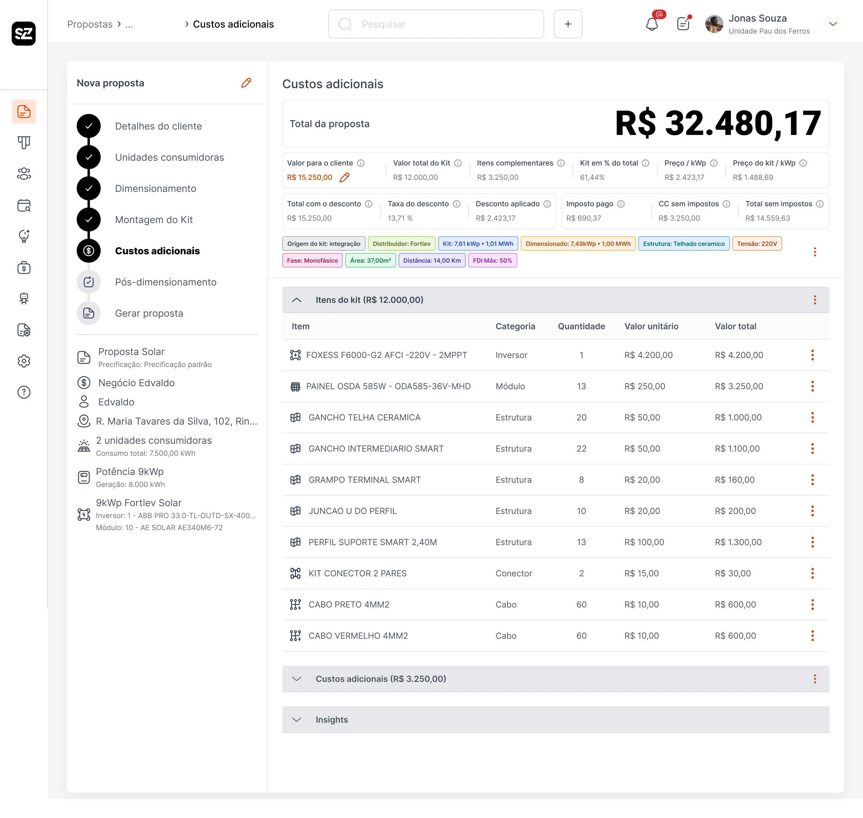Screen dimensions: 863x818
Task: Click the Tensão: 220V tag
Action: coord(757,243)
